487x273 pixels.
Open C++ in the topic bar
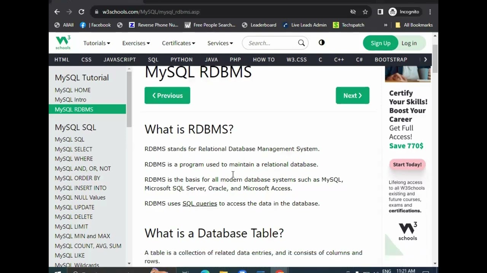pos(339,60)
